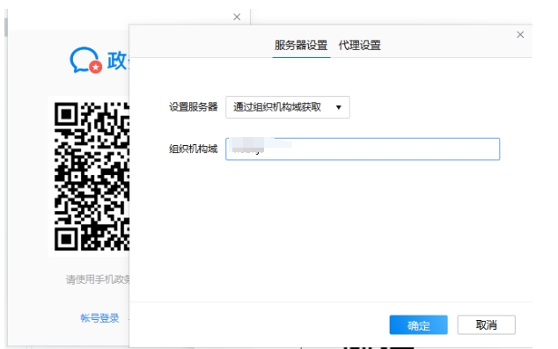Viewport: 558px width, 349px height.
Task: Close the server settings dialog
Action: coord(520,34)
